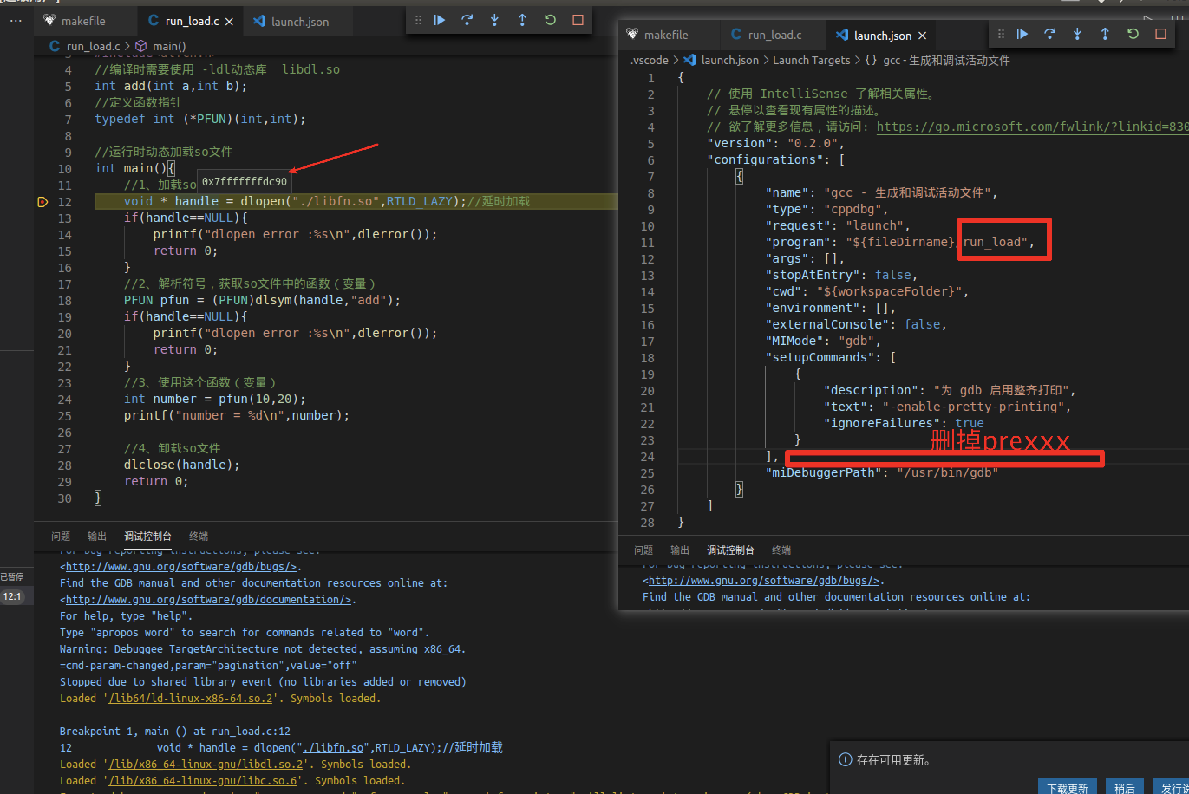Open the left makefile tab

pyautogui.click(x=83, y=21)
